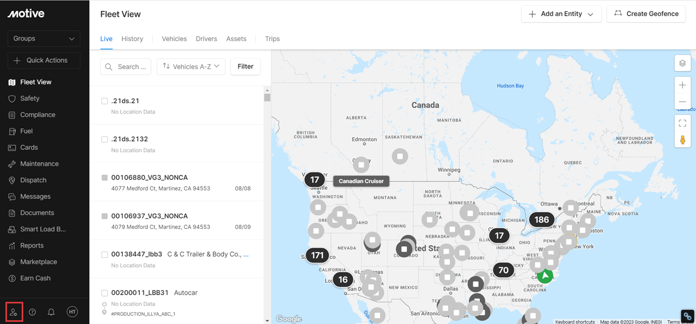696x324 pixels.
Task: Open the HT user profile avatar
Action: pos(72,312)
